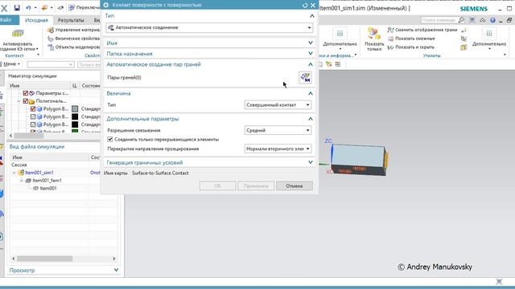
Task: Click the Save icon in quick access toolbar
Action: coord(17,7)
